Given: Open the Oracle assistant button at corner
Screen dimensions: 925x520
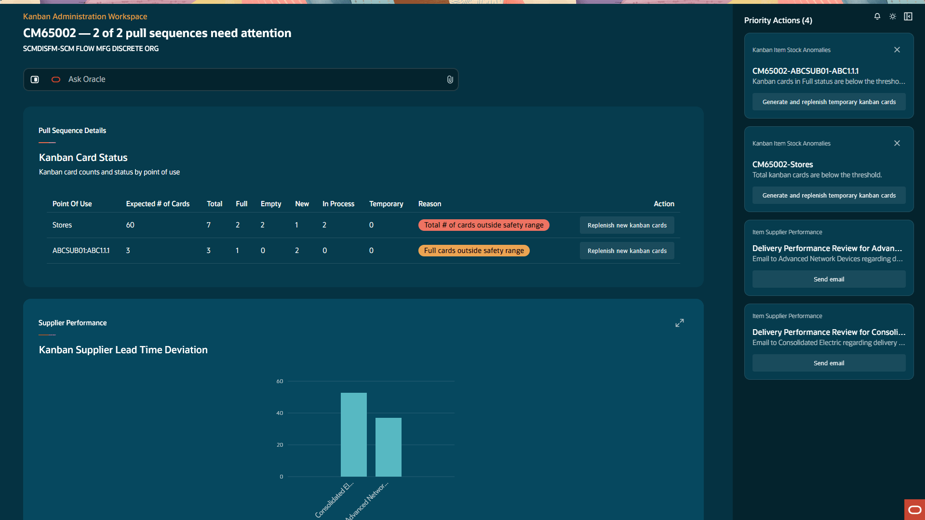Looking at the screenshot, I should (x=914, y=509).
